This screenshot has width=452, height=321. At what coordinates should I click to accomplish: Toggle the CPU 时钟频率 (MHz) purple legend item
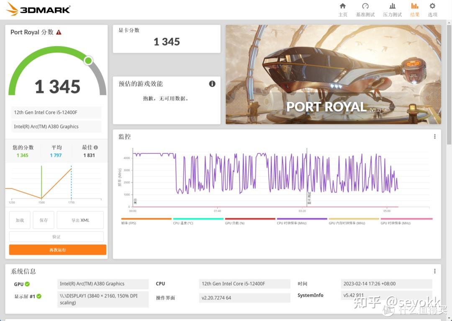coord(302,221)
